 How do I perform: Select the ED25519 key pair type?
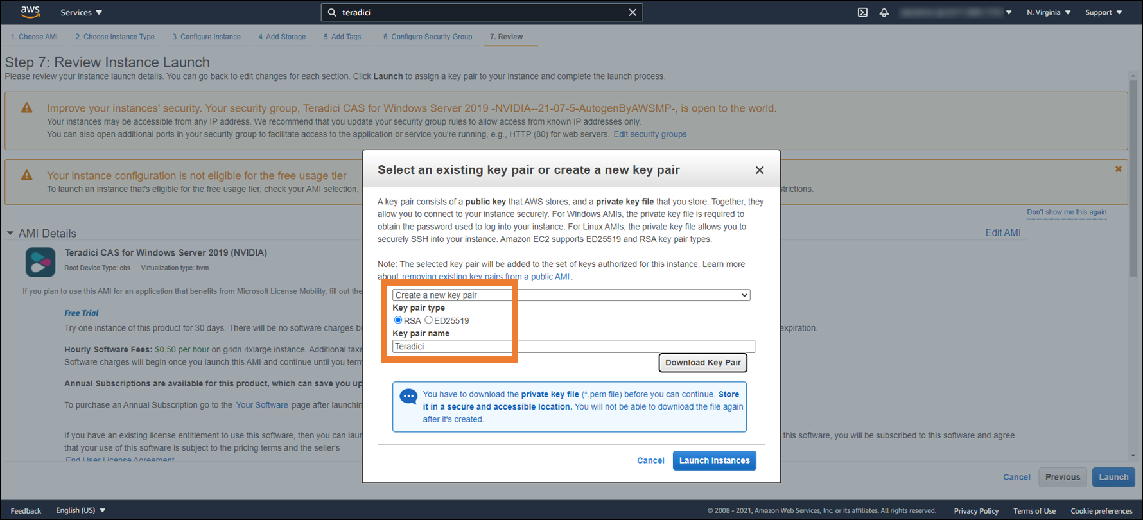[428, 320]
